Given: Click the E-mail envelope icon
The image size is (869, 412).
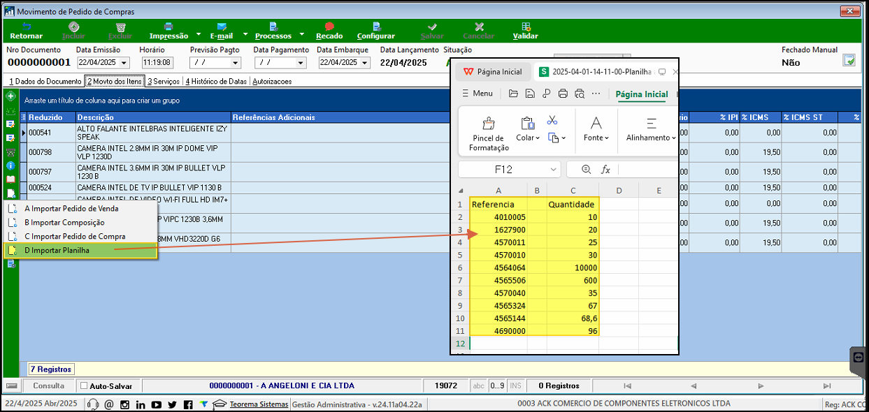Looking at the screenshot, I should tap(221, 27).
